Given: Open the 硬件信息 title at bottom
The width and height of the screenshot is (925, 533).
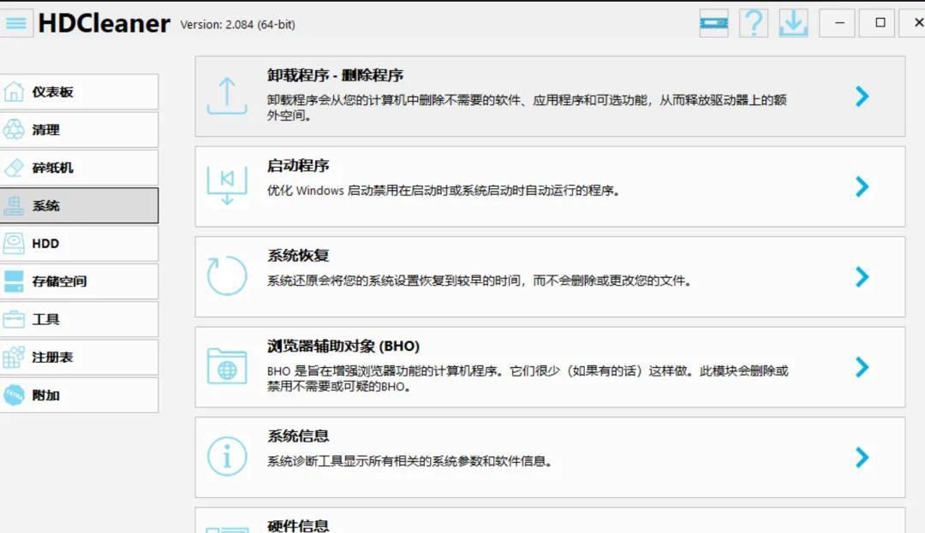Looking at the screenshot, I should 298,526.
